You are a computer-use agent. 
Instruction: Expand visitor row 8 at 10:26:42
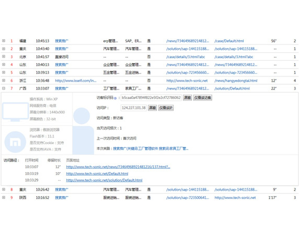4,189
